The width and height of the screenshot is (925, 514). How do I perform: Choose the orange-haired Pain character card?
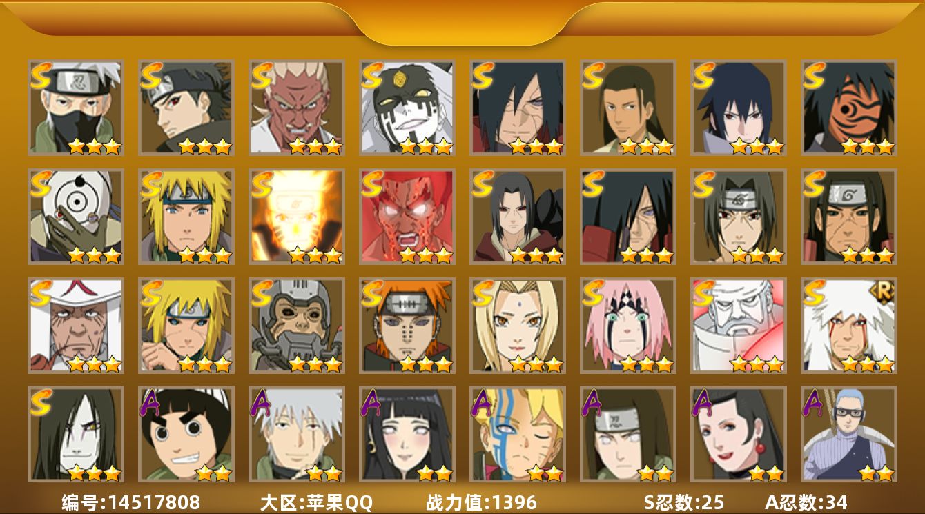[x=407, y=325]
